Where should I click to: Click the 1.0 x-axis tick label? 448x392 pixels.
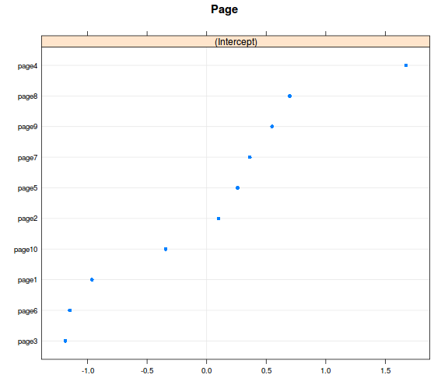[326, 371]
